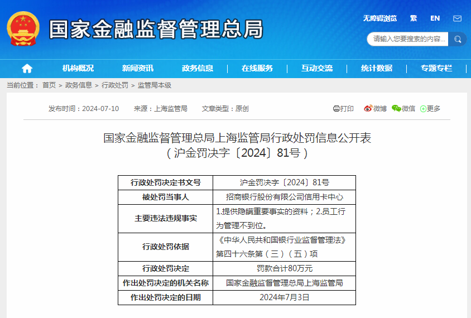The height and width of the screenshot is (318, 471).
Task: Switch to English with EN link
Action: coord(435,18)
